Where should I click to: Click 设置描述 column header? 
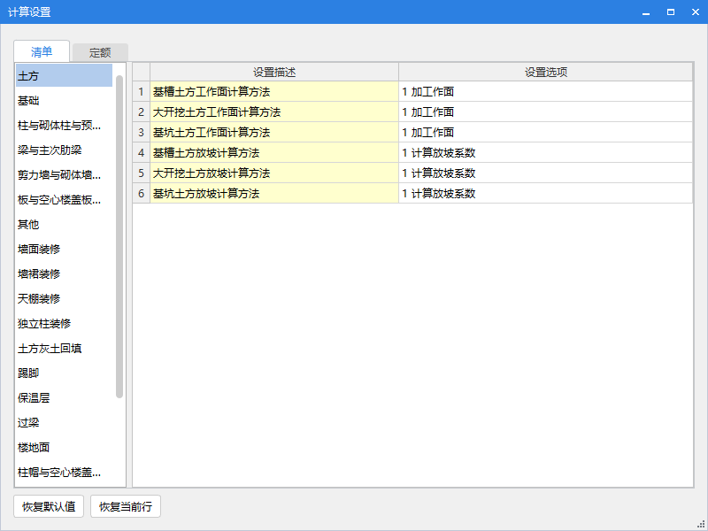pyautogui.click(x=274, y=73)
